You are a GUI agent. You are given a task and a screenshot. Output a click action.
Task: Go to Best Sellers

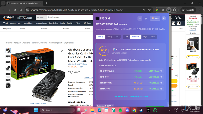[53, 23]
